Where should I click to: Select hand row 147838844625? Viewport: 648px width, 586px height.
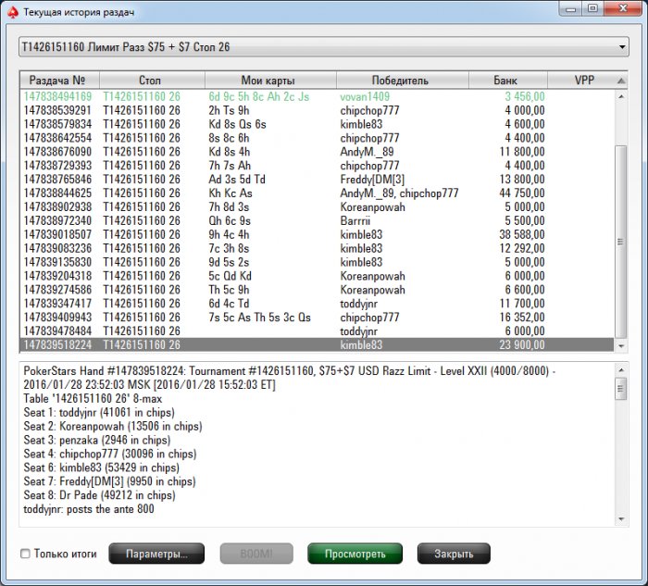tap(317, 193)
